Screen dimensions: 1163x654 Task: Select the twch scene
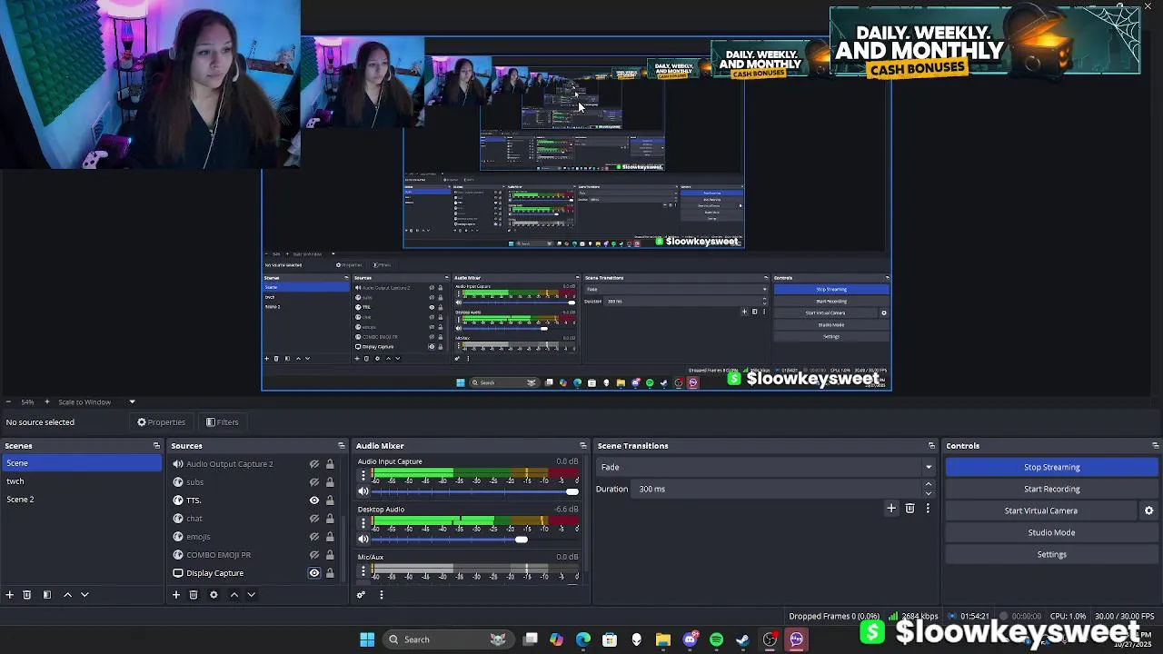click(x=82, y=481)
